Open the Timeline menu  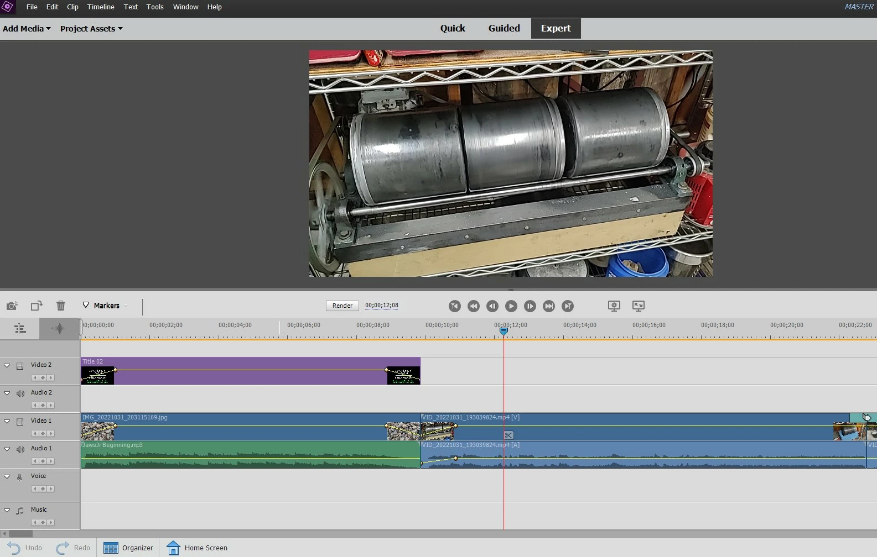click(x=101, y=7)
